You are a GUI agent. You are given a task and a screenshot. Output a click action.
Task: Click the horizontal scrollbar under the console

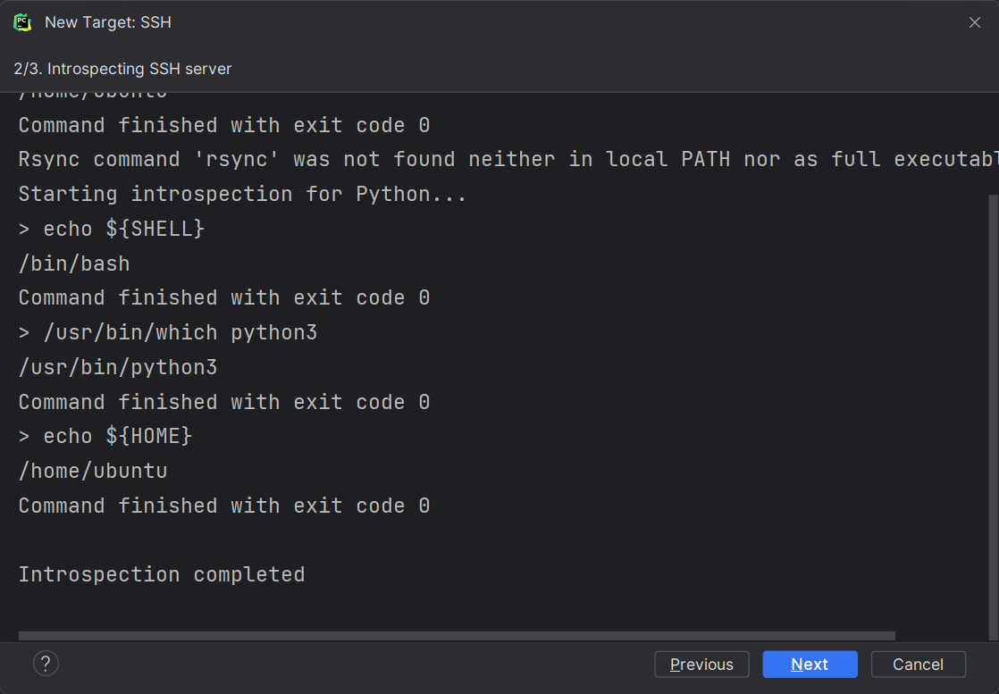tap(456, 636)
